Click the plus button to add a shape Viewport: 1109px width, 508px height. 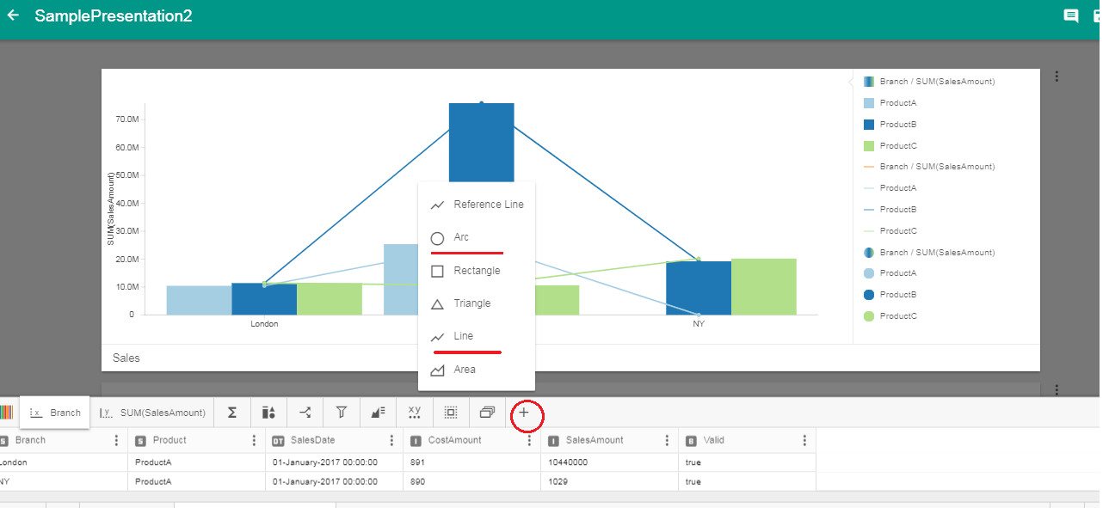coord(526,413)
